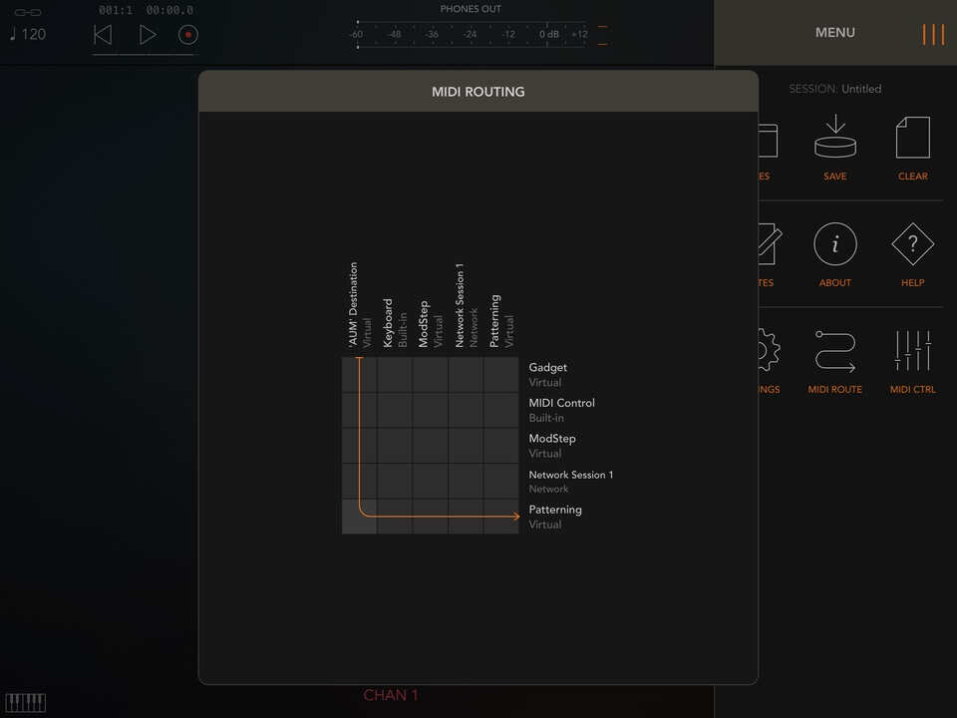Image resolution: width=957 pixels, height=718 pixels.
Task: Show the on-screen keyboard icon at bottom left
Action: click(x=26, y=703)
